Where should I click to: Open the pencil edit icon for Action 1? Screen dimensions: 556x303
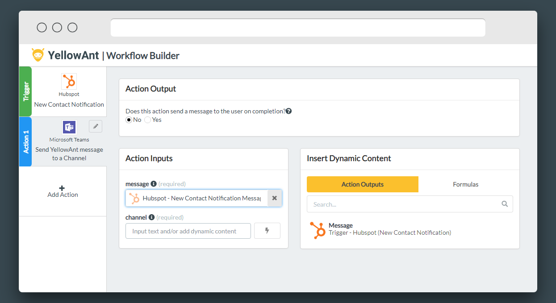pyautogui.click(x=95, y=126)
